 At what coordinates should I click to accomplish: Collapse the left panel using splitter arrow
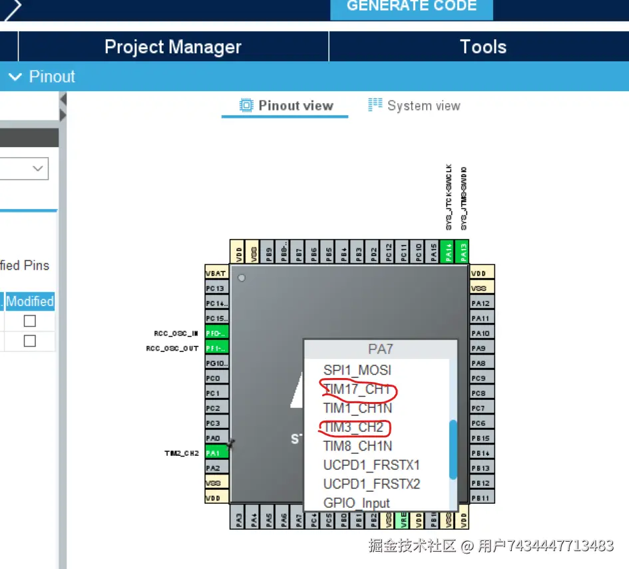pyautogui.click(x=63, y=100)
